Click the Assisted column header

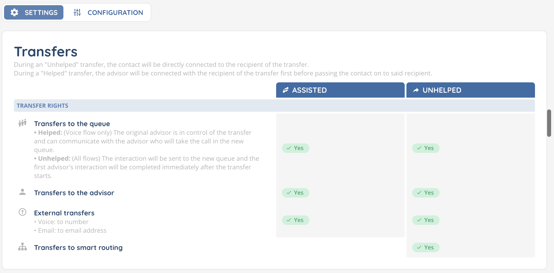pyautogui.click(x=340, y=90)
